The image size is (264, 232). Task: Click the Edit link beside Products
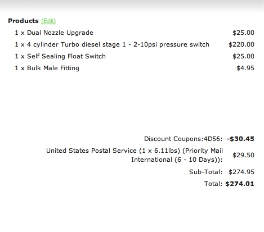[48, 21]
